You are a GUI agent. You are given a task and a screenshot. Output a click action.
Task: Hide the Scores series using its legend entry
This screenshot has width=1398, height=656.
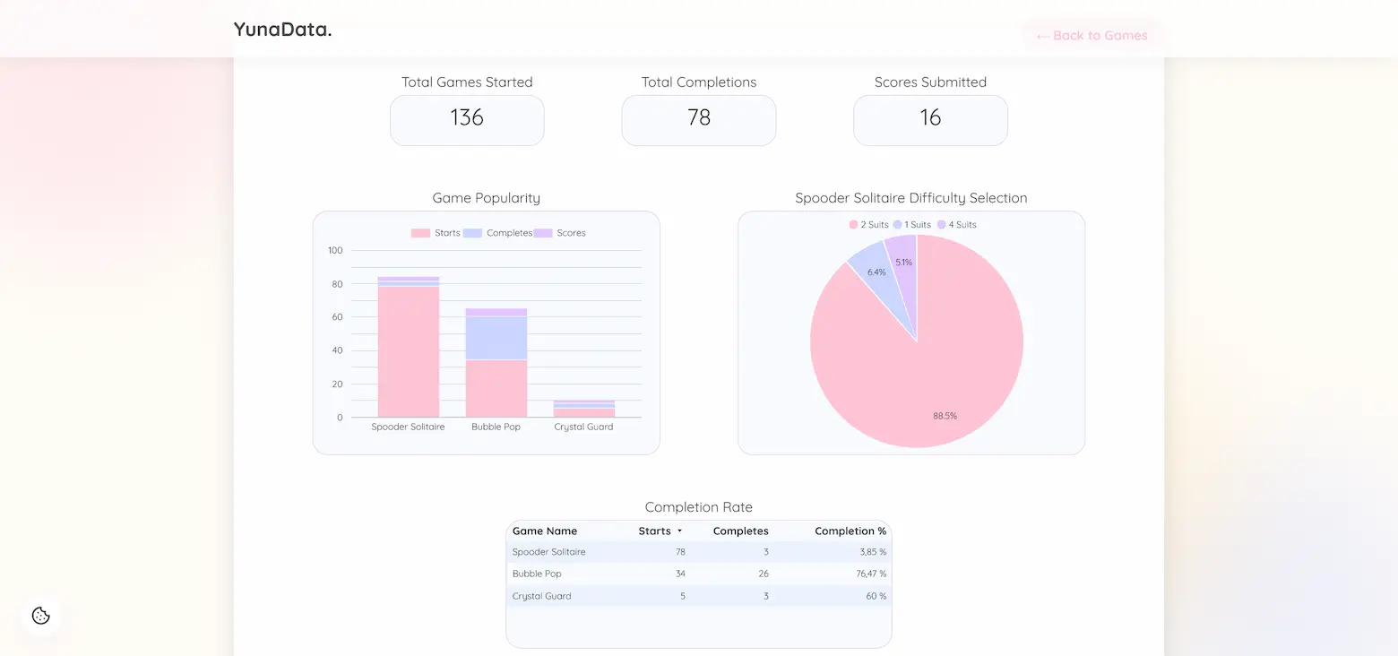[565, 232]
